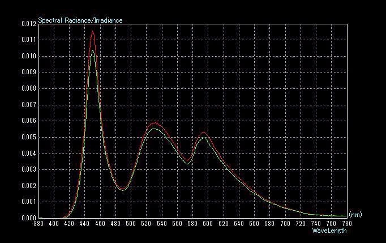Click the 0.005 y-axis value
Viewport: 386px width, 243px height.
[x=29, y=137]
